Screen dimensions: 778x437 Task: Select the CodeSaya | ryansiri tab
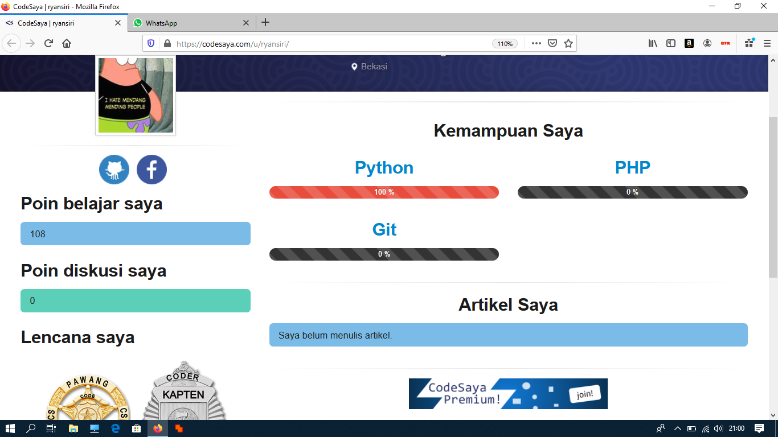coord(64,23)
